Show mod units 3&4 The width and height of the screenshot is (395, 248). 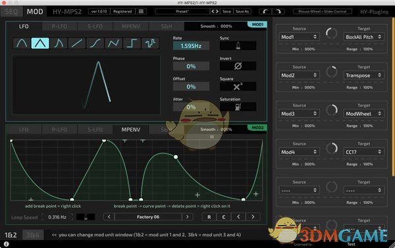coord(33,235)
